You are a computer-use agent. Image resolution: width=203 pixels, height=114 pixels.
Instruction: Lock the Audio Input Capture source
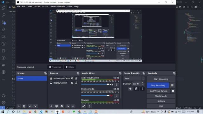(76, 78)
